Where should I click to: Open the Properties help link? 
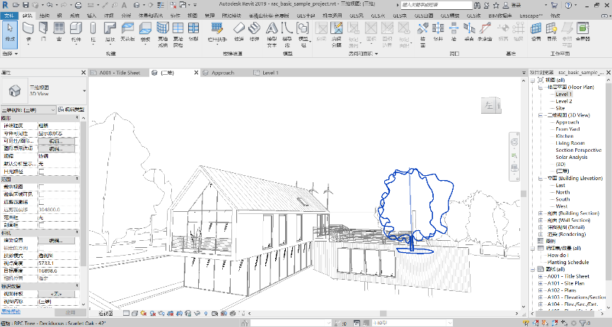tap(11, 311)
